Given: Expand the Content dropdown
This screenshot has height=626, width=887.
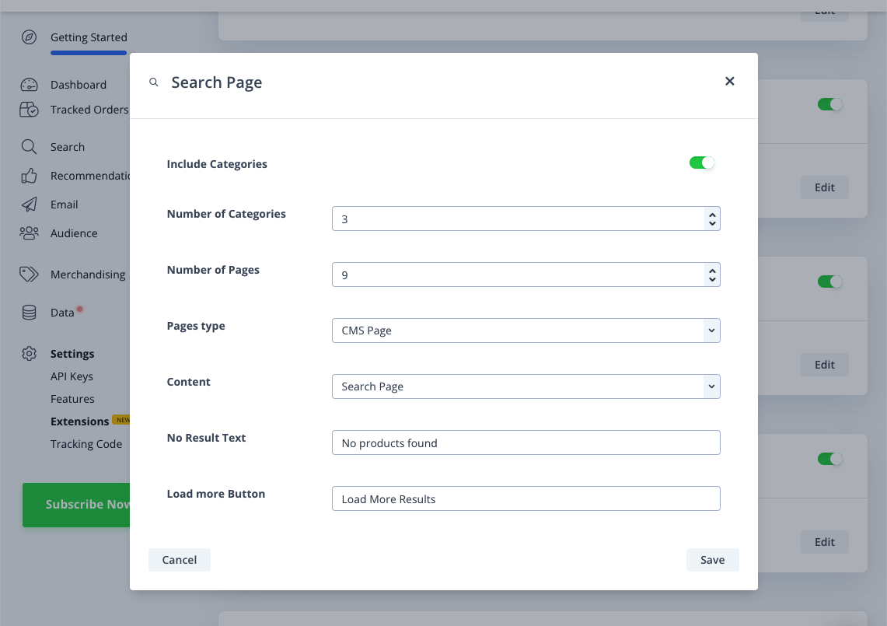Looking at the screenshot, I should [526, 386].
